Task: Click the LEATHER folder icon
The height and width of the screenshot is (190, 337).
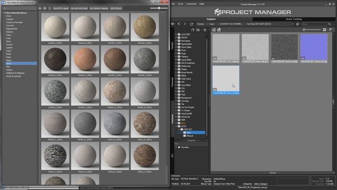Action: pos(179,34)
